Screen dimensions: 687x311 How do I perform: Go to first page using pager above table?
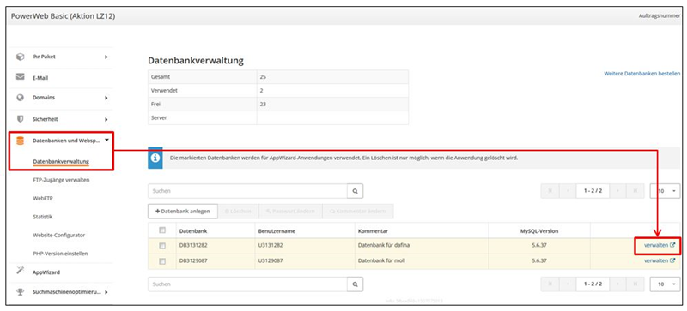[x=550, y=191]
